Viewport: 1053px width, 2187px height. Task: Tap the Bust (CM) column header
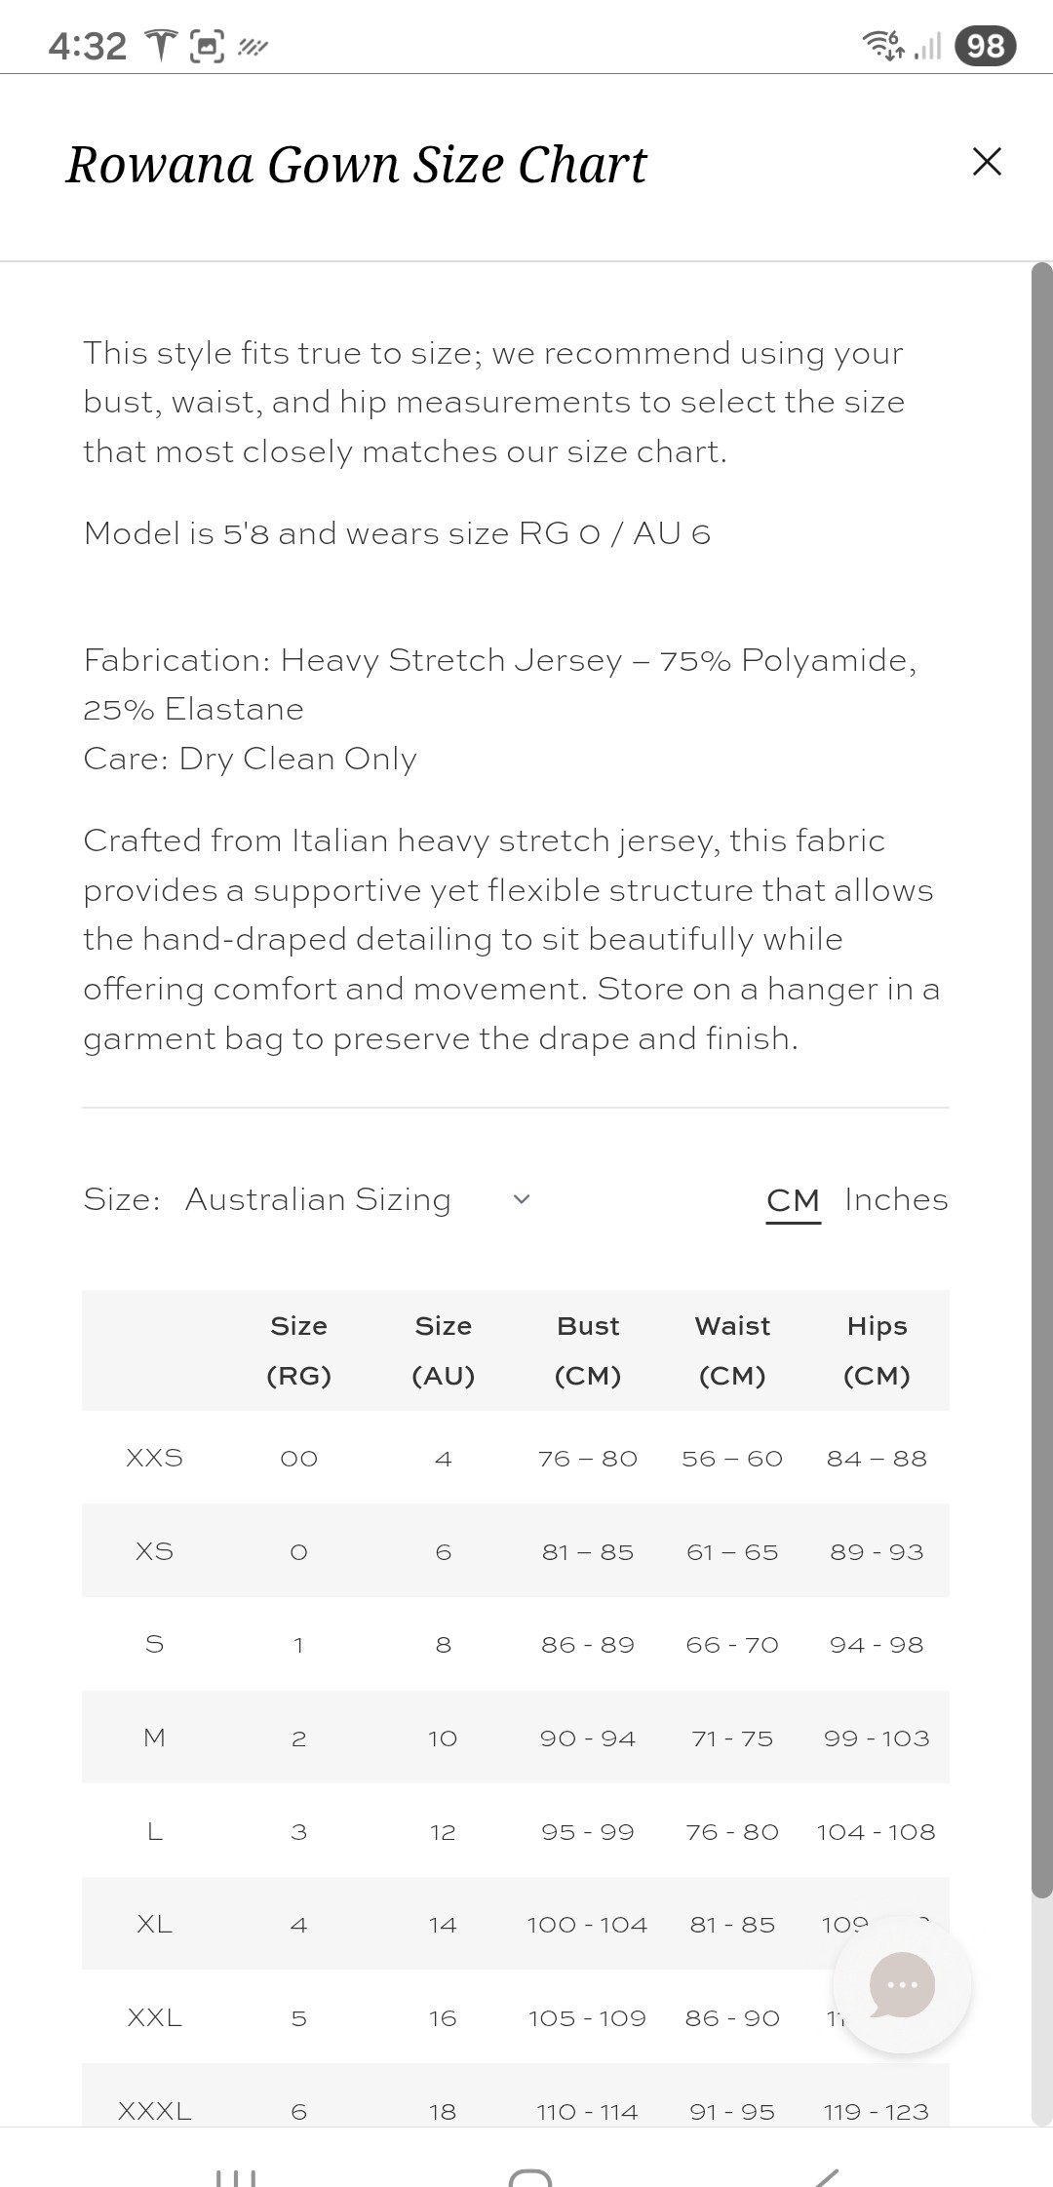coord(588,1350)
